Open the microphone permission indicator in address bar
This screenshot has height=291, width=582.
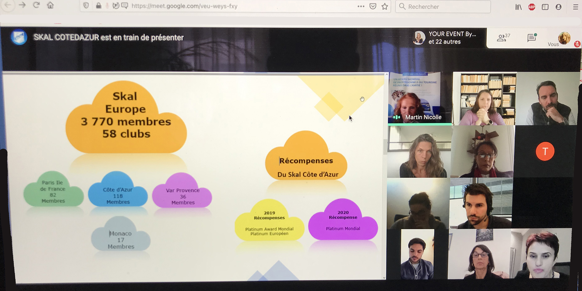coord(107,6)
